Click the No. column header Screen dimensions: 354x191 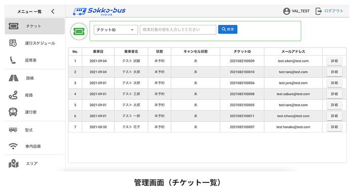click(75, 52)
